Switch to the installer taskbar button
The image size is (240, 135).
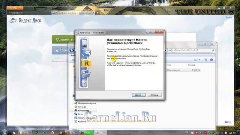coord(100,133)
